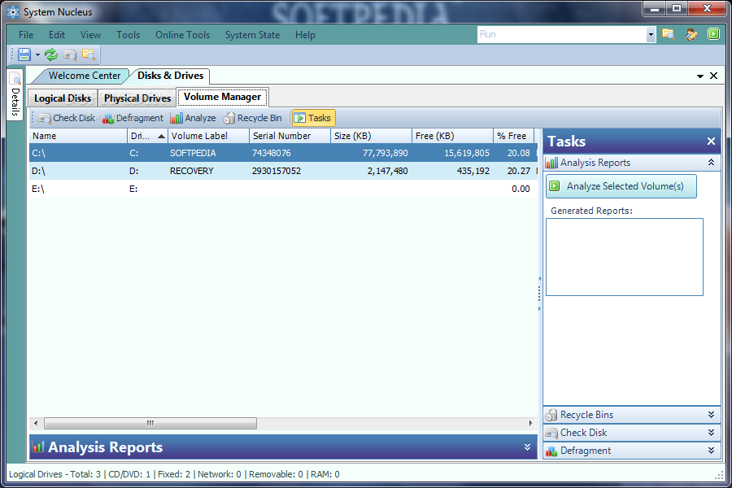Expand the bottom Analysis Reports panel

[527, 447]
